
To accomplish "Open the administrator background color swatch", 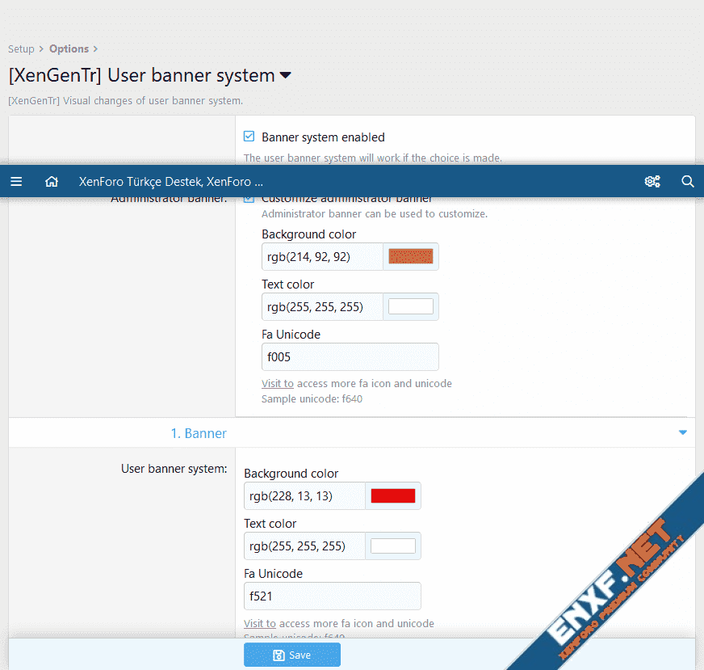I will (411, 257).
